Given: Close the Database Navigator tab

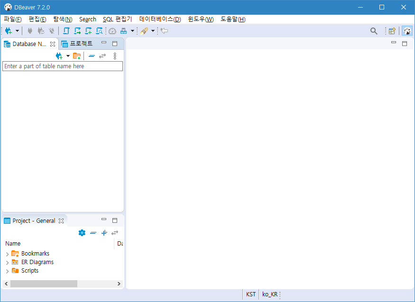Looking at the screenshot, I should [53, 44].
